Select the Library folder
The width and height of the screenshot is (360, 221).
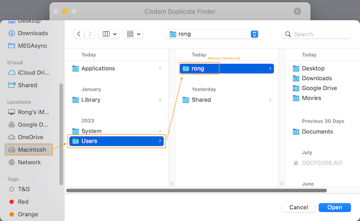(x=91, y=99)
